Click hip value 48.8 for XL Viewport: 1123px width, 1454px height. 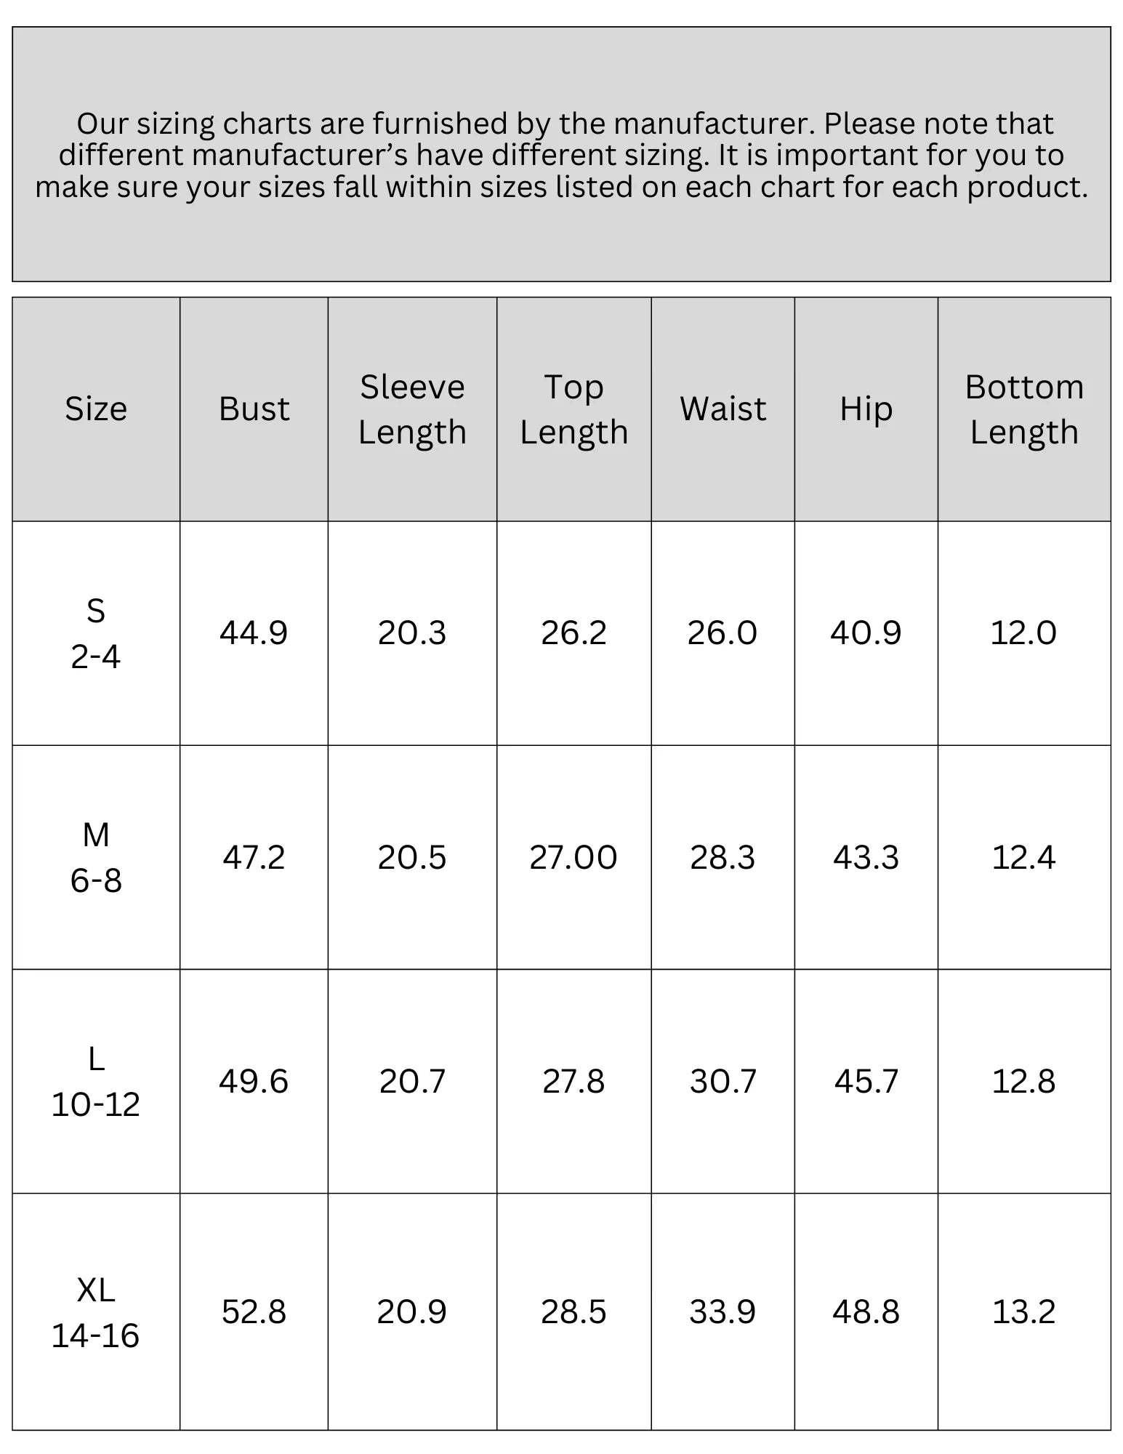click(x=866, y=1312)
